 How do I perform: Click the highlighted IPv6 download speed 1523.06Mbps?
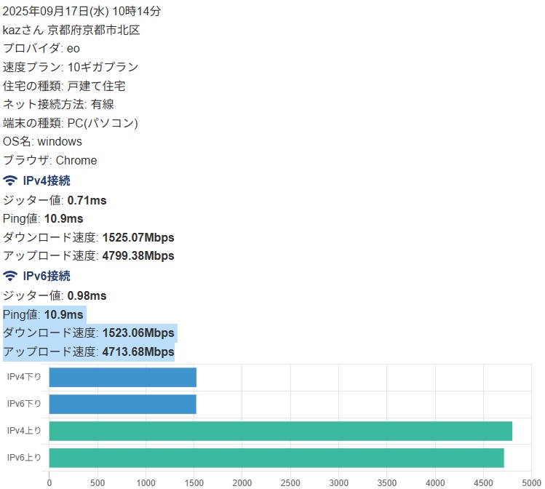pos(138,333)
